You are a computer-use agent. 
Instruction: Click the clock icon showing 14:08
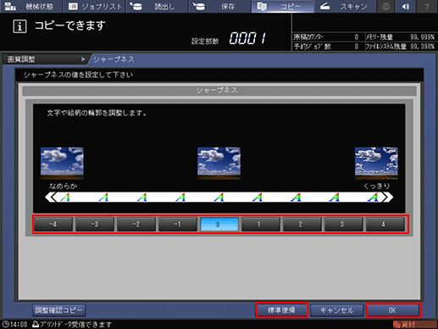(6, 325)
